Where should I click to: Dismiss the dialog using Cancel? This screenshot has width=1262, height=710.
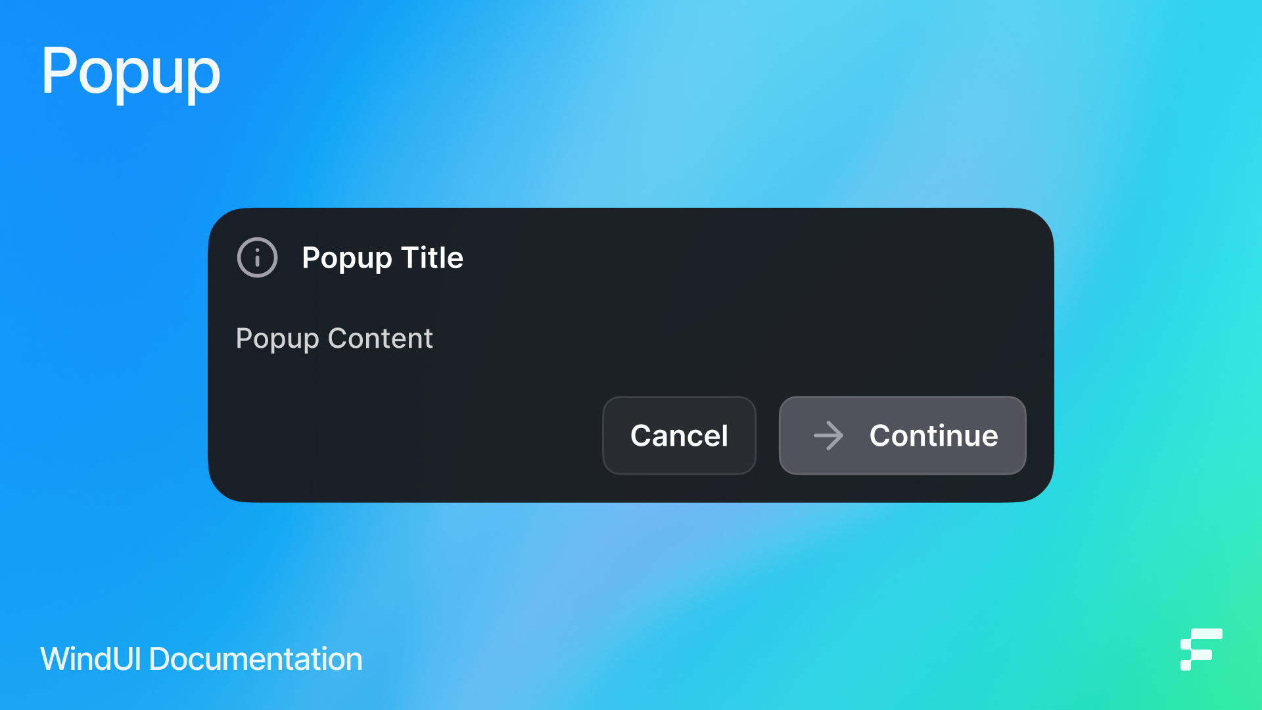click(x=679, y=435)
